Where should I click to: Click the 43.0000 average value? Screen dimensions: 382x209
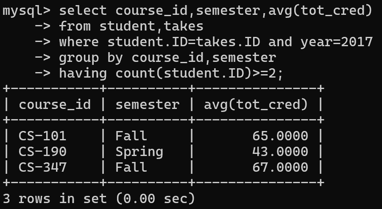280,151
